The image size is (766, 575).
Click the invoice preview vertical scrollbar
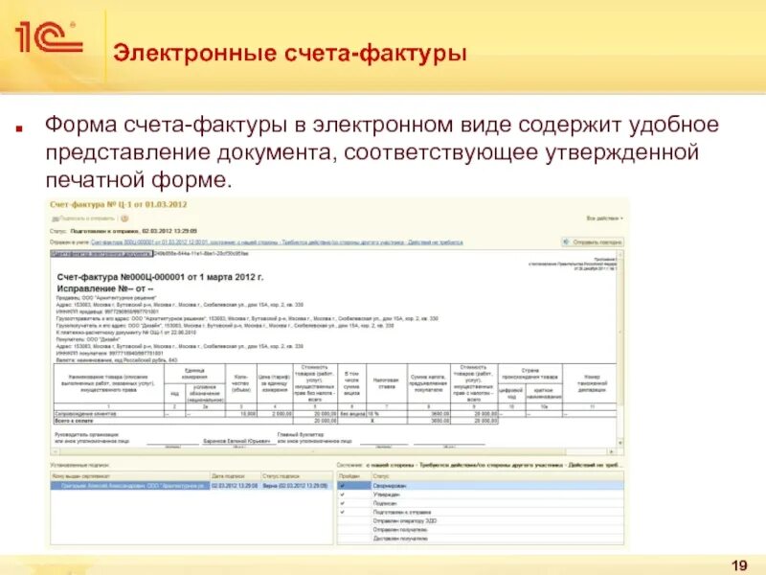pyautogui.click(x=620, y=349)
